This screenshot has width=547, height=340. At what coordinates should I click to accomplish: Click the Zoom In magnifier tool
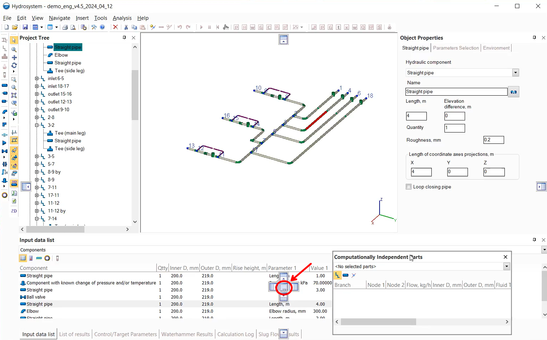click(x=14, y=50)
